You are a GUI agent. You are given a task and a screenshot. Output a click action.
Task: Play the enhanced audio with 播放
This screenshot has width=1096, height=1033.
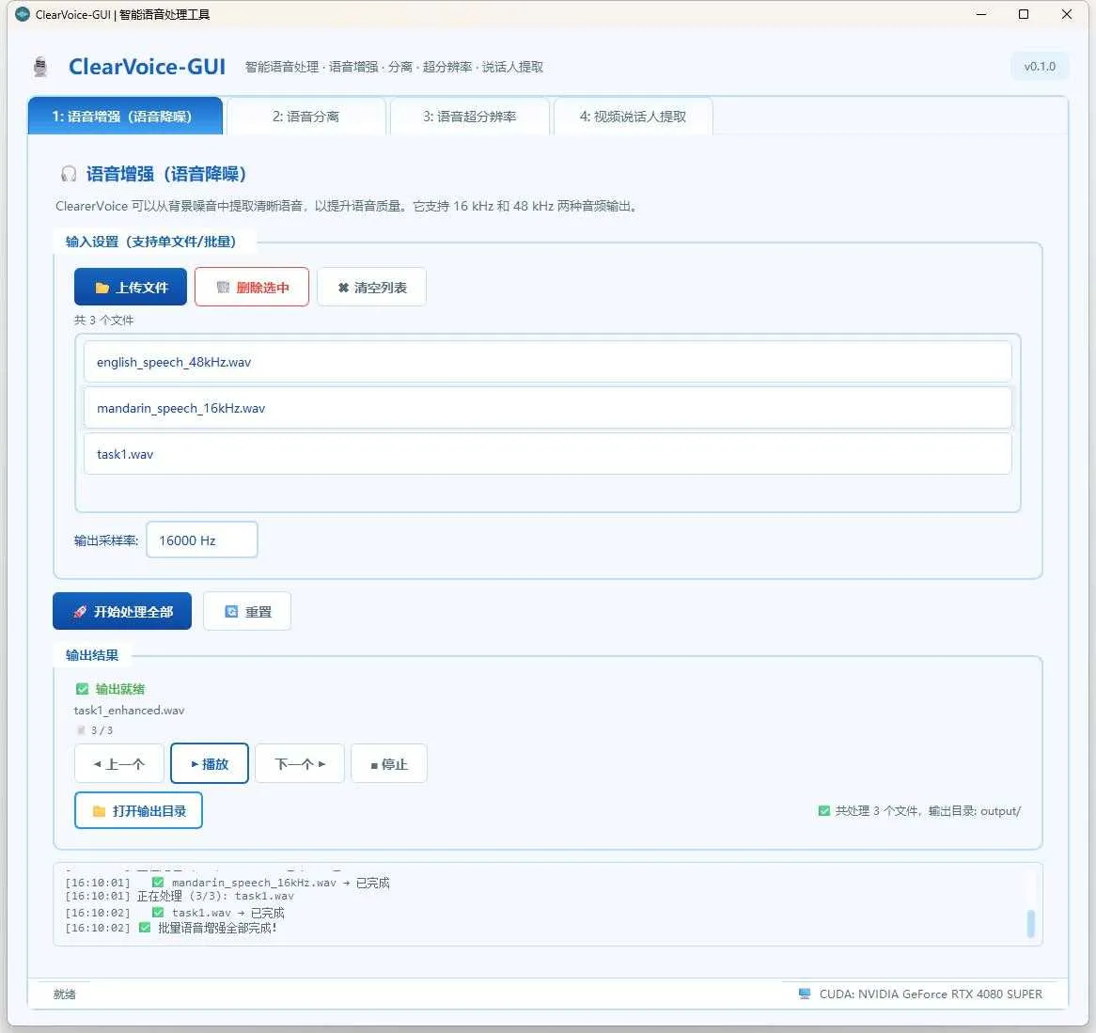click(x=210, y=764)
